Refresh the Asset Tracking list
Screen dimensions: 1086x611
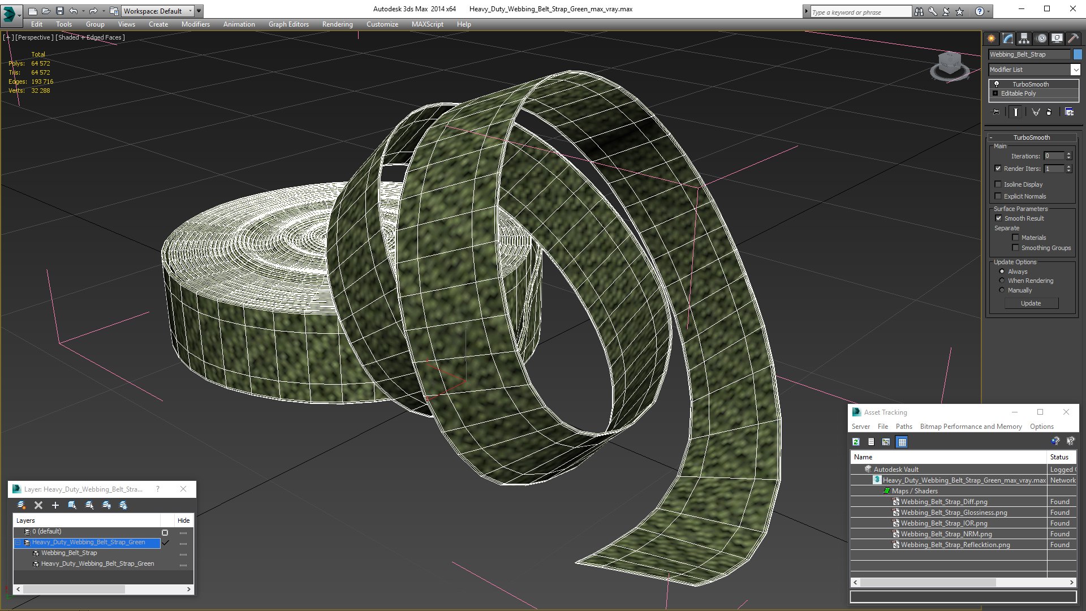point(856,442)
